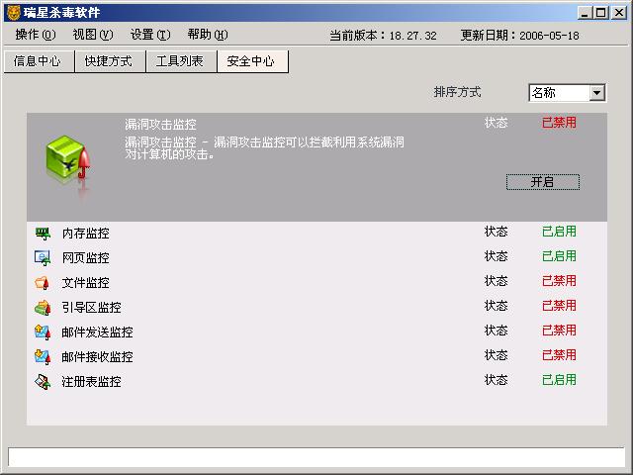Click the 引导区监控 disk icon
Screen dimensions: 633x475
pyautogui.click(x=43, y=308)
